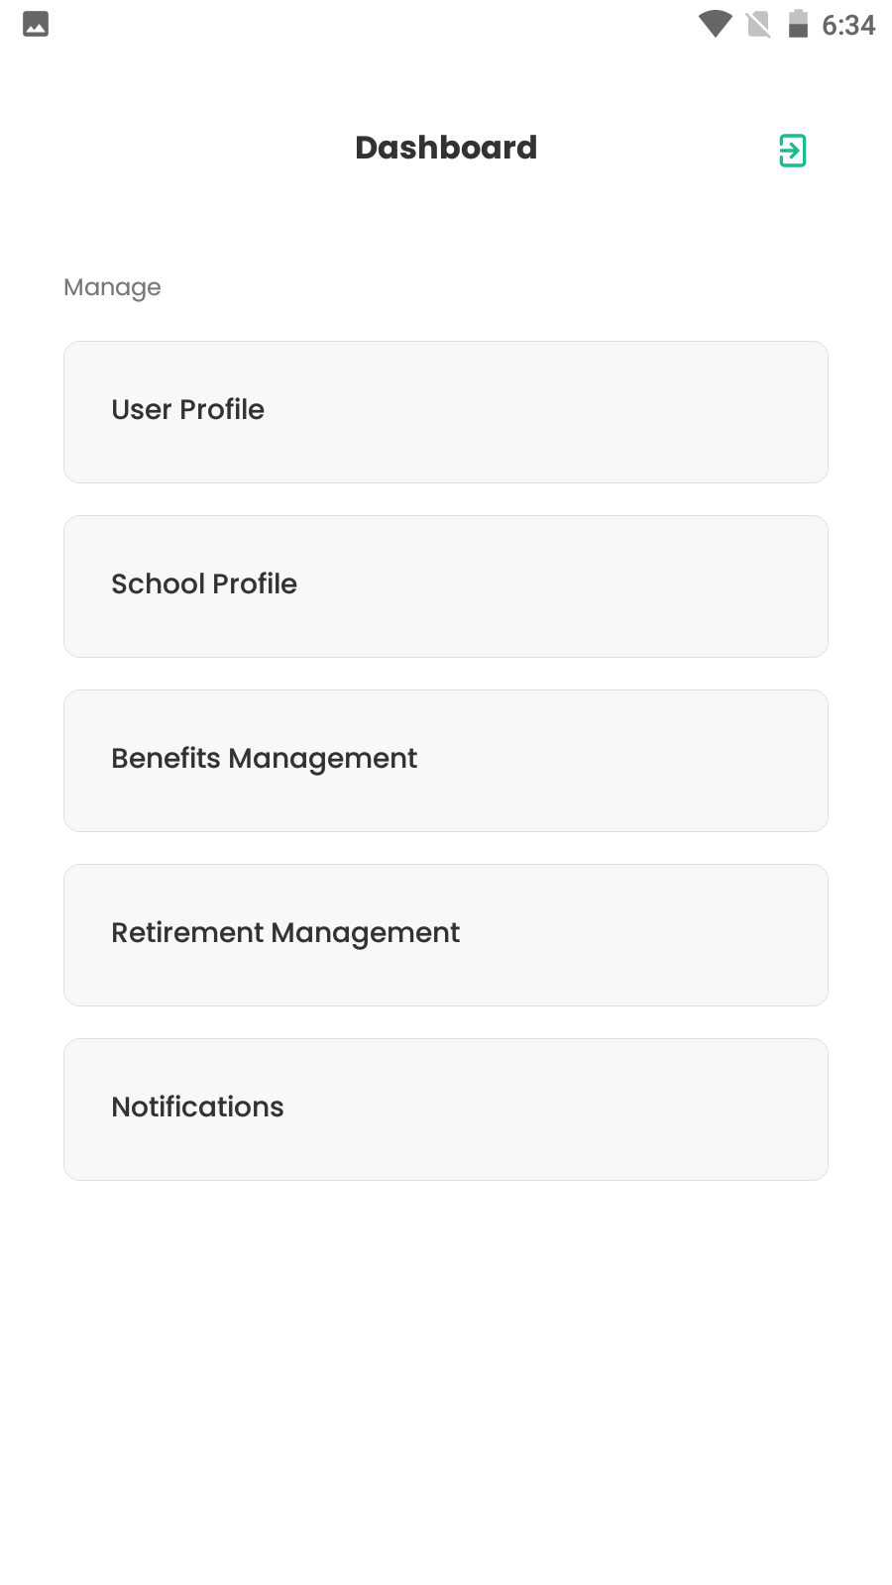
Task: Tap the green logout icon
Action: [792, 151]
